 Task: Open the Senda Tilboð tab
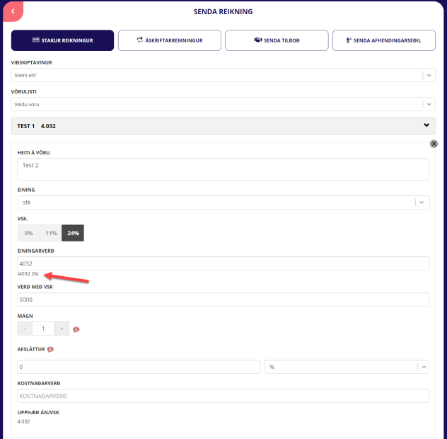click(277, 40)
